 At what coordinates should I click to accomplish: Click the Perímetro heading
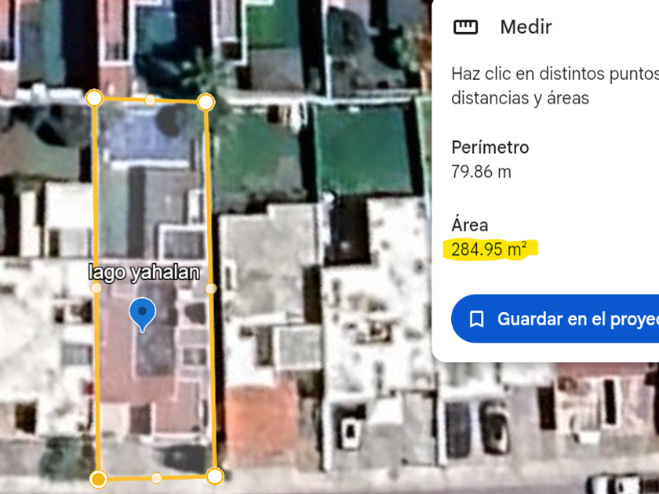[490, 147]
